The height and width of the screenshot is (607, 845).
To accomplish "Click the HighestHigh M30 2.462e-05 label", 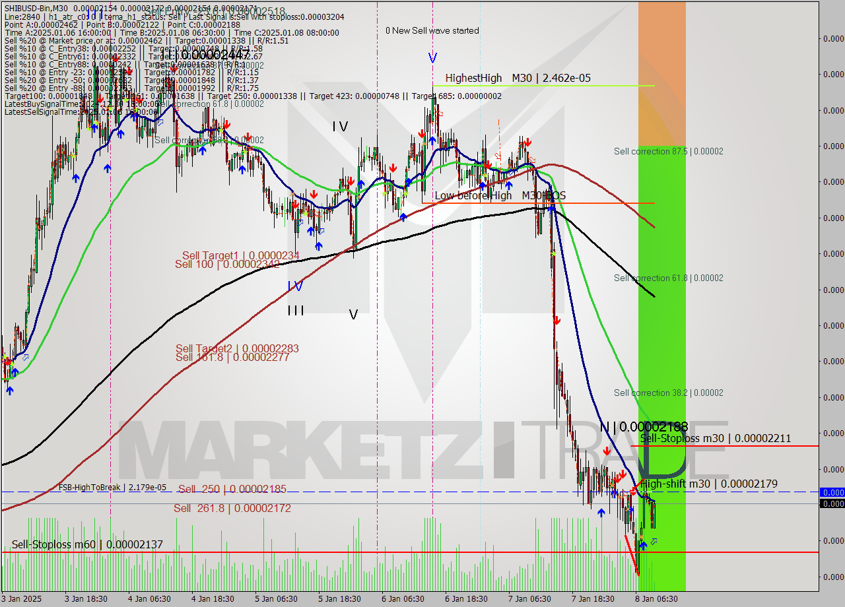I will (x=518, y=78).
